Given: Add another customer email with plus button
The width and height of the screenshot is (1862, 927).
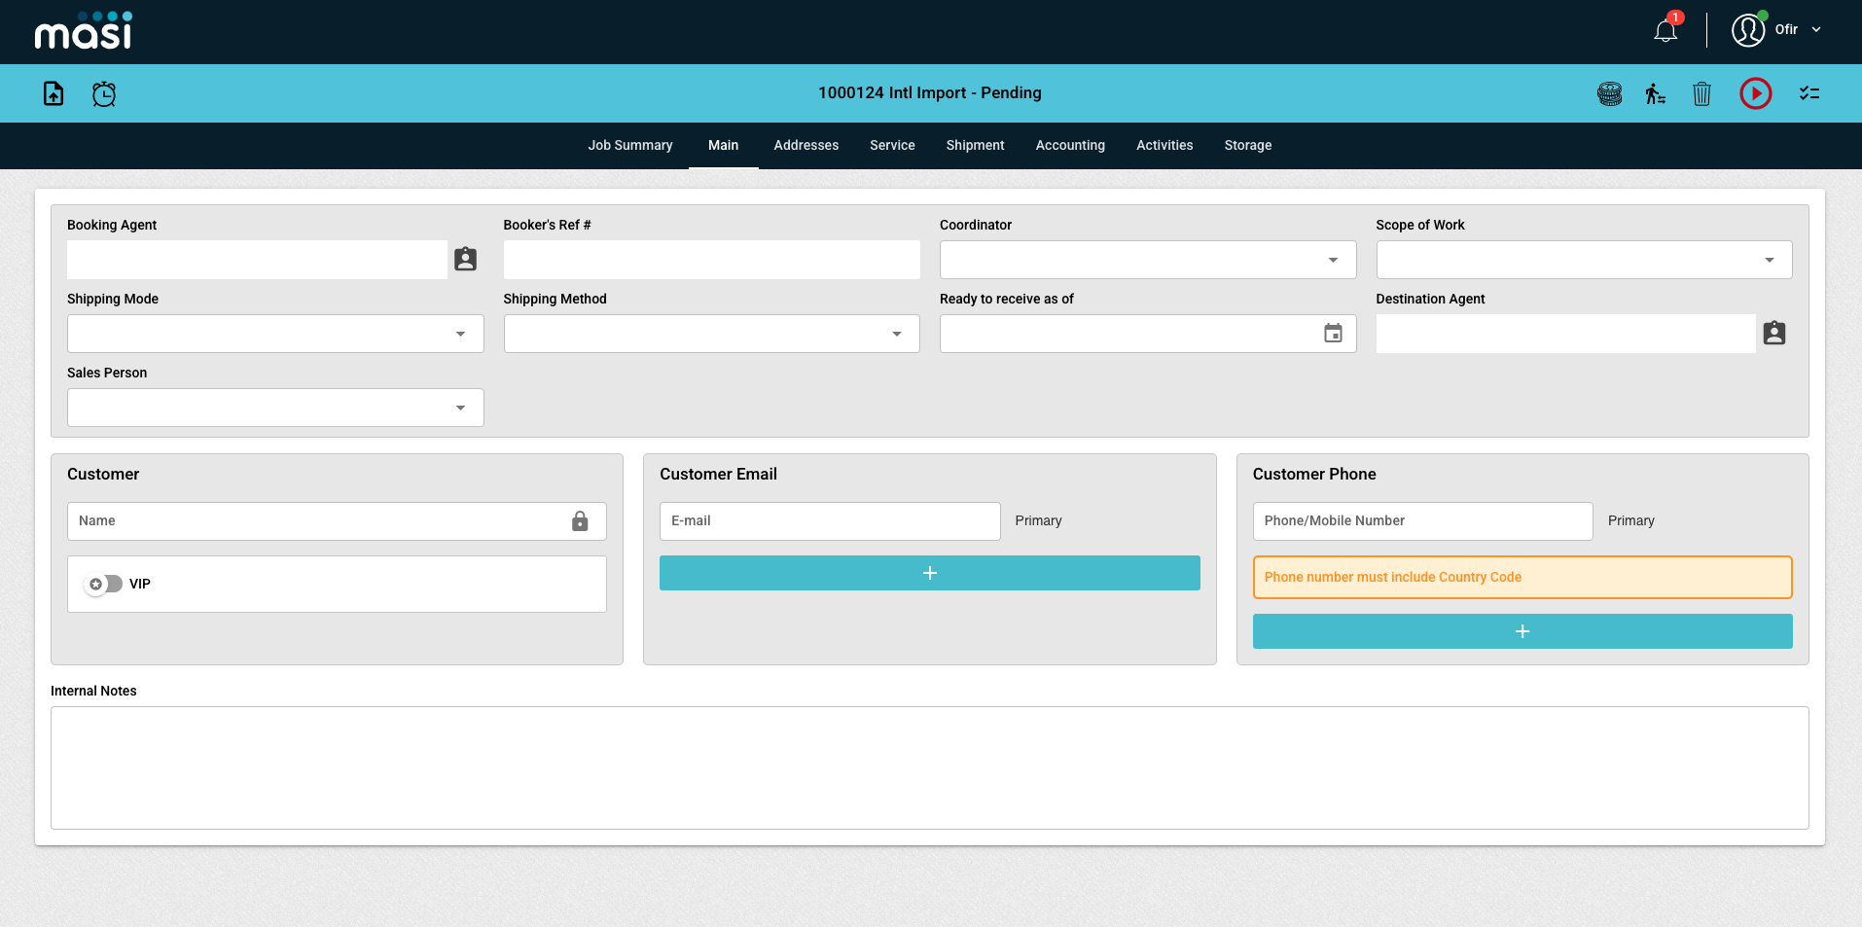Looking at the screenshot, I should coord(929,573).
